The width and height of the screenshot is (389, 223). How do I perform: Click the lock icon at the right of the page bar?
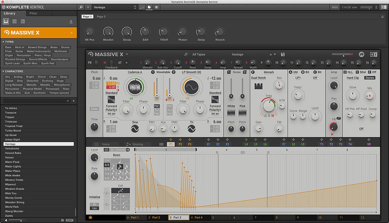pos(382,16)
